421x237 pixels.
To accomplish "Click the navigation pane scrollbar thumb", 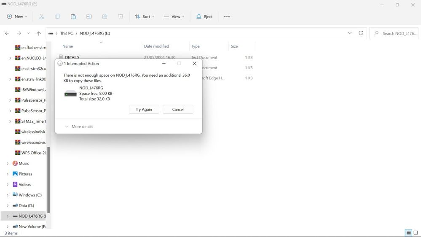I will pyautogui.click(x=48, y=180).
